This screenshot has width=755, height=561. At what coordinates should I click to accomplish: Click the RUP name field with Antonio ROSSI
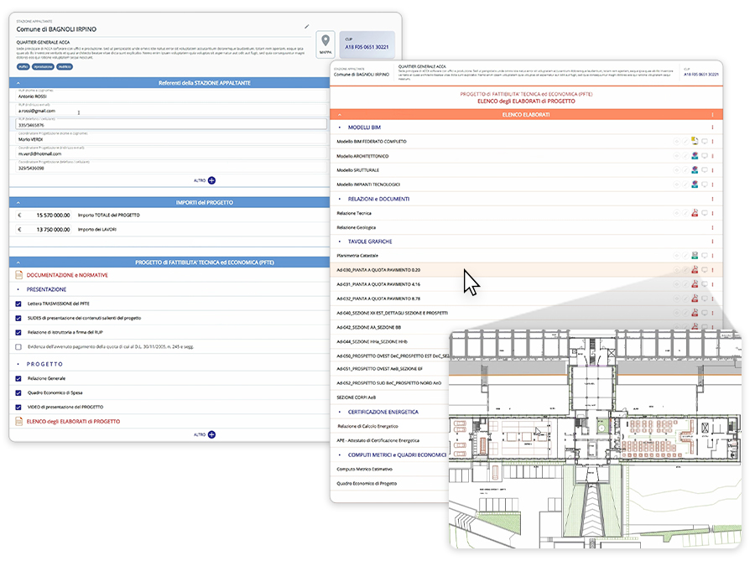pyautogui.click(x=171, y=95)
